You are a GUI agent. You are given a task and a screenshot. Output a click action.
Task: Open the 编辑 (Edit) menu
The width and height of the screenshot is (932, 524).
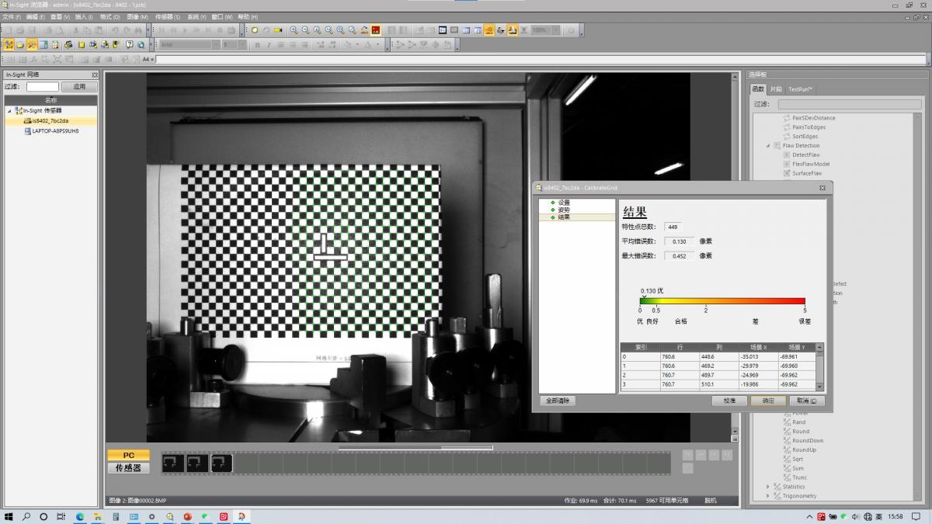pyautogui.click(x=36, y=16)
